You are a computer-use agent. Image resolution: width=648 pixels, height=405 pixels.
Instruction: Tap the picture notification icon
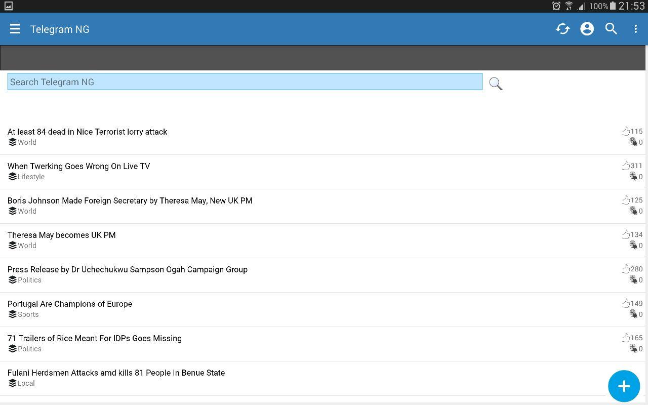[8, 6]
